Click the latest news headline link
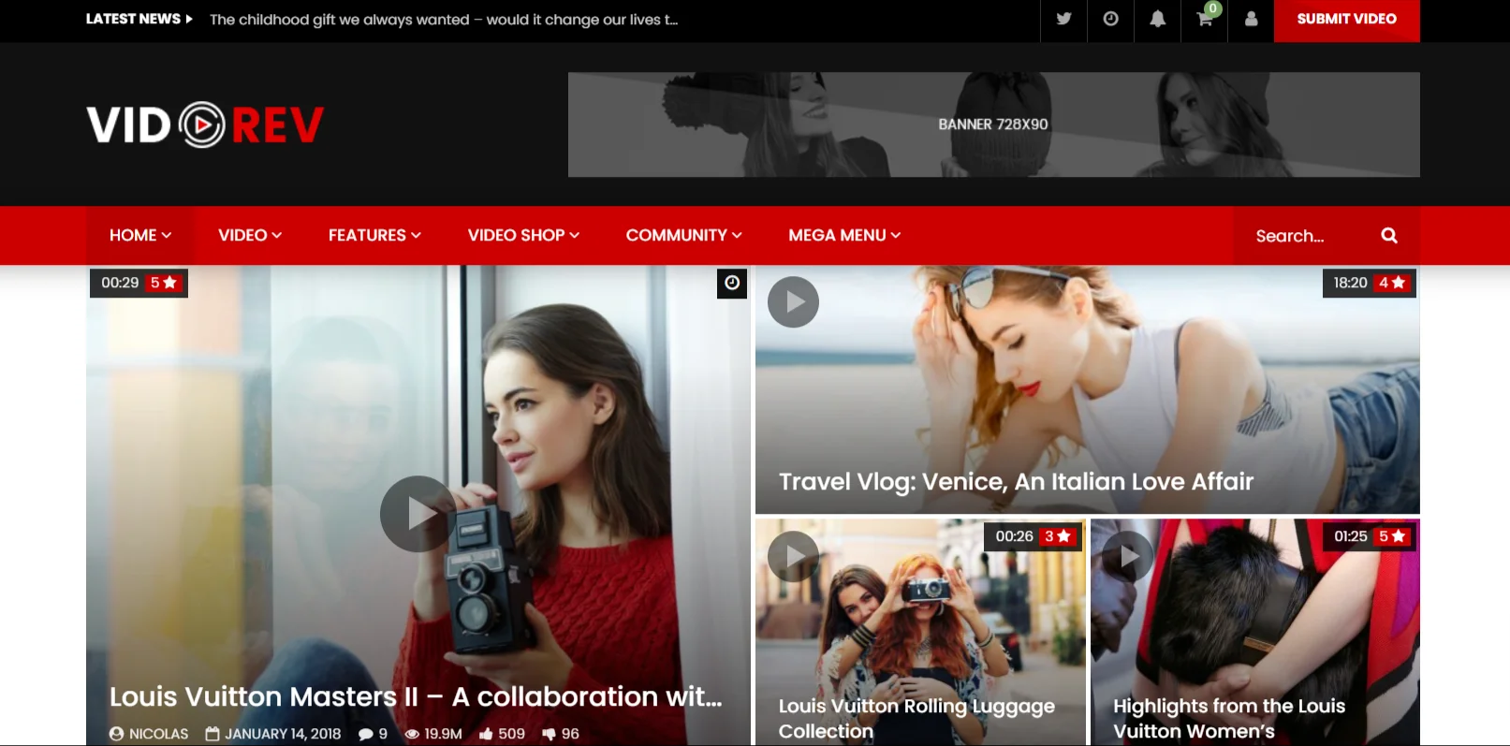This screenshot has width=1510, height=746. click(x=444, y=20)
